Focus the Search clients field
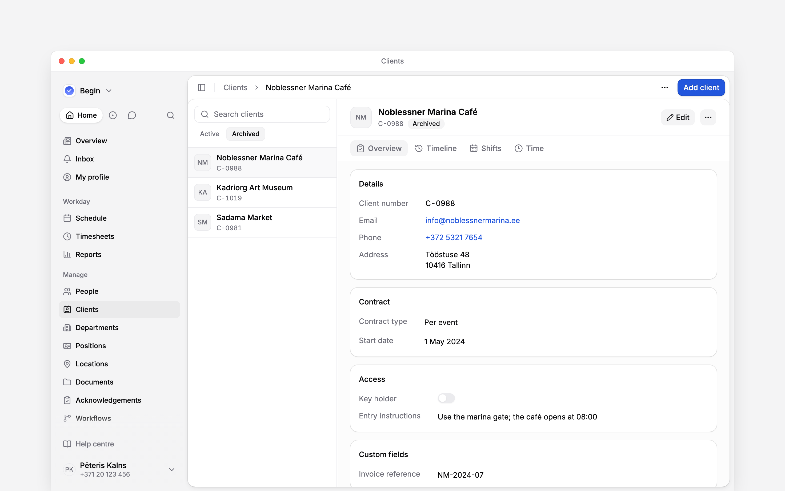 coord(262,114)
